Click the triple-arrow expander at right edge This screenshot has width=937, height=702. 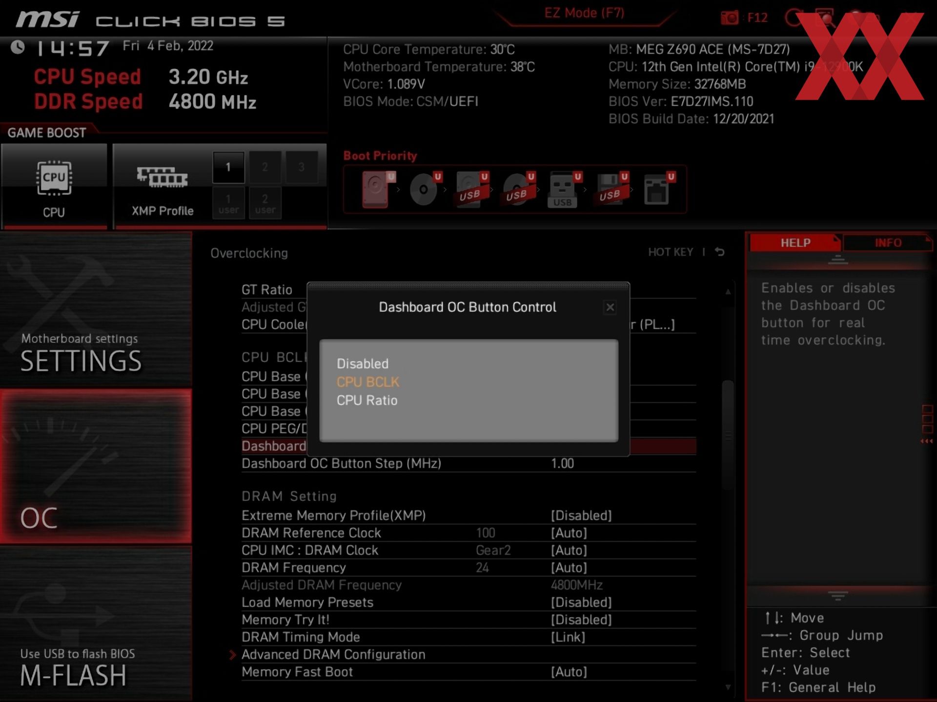926,441
